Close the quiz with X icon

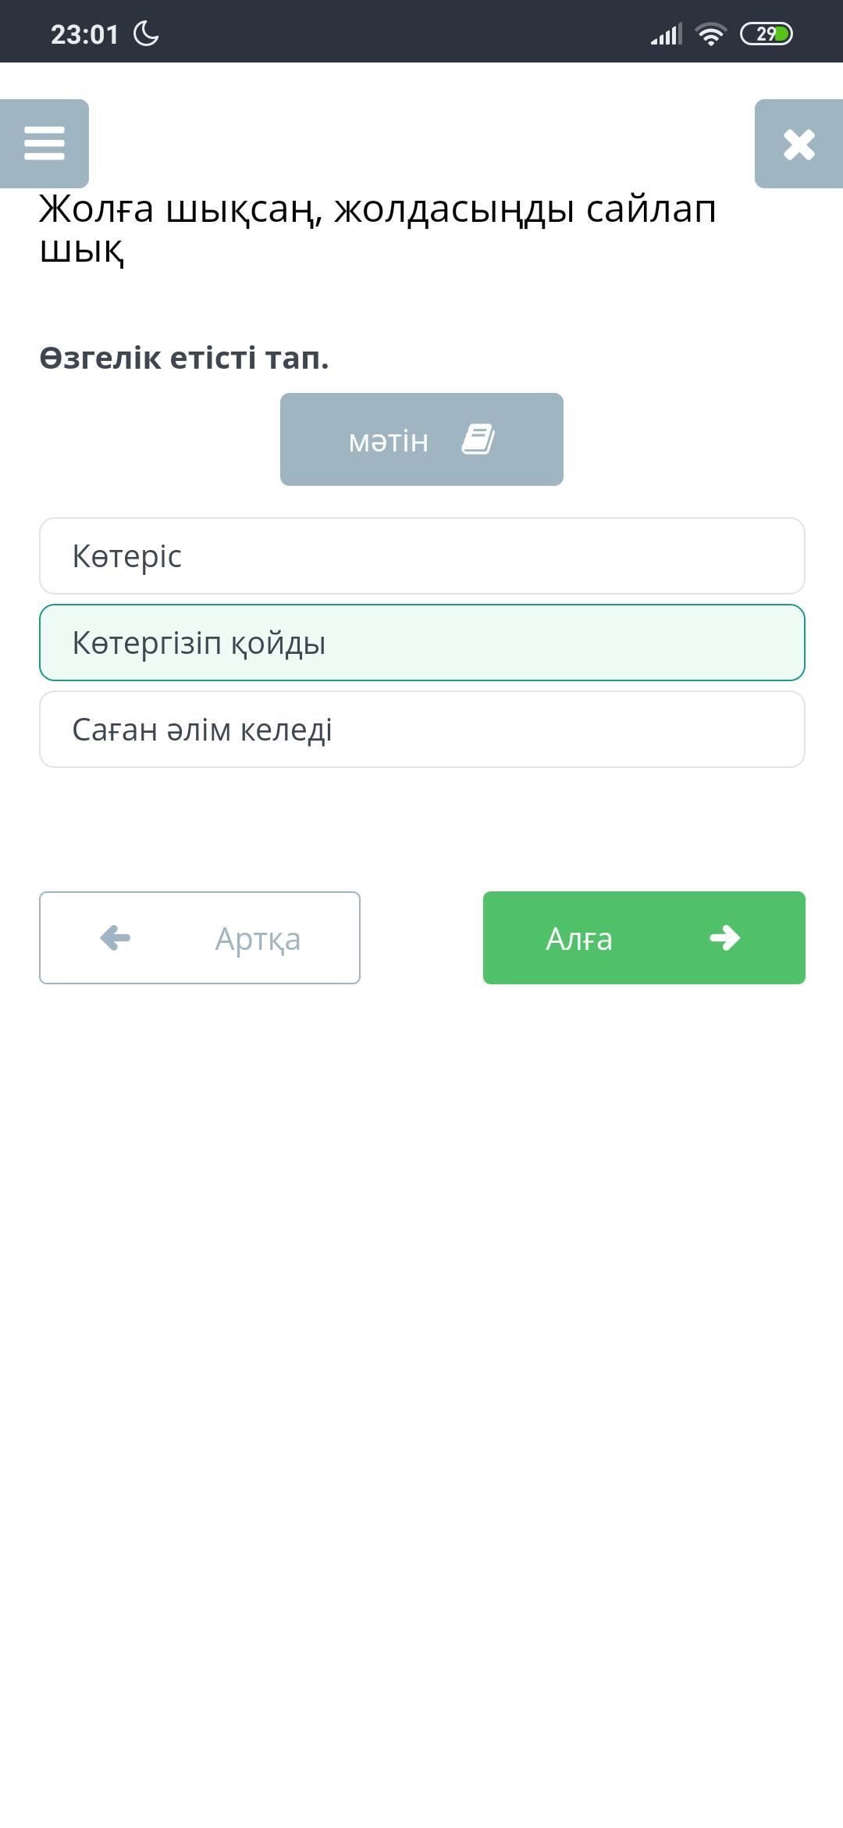coord(799,144)
